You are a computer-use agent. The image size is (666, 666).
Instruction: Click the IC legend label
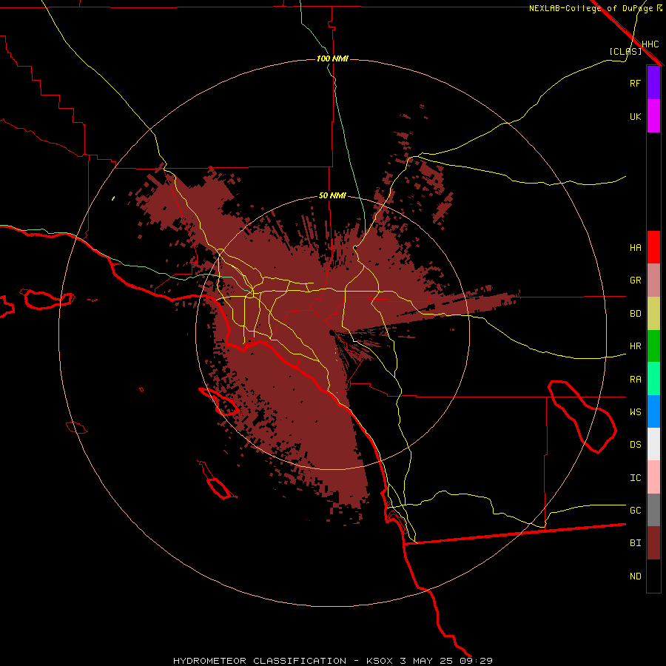pyautogui.click(x=635, y=478)
